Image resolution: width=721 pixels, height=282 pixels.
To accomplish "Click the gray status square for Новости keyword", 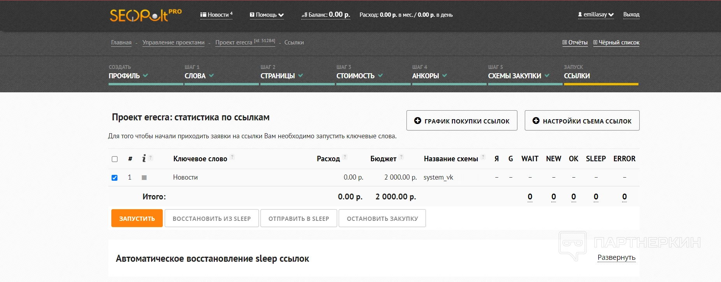I will tap(144, 178).
